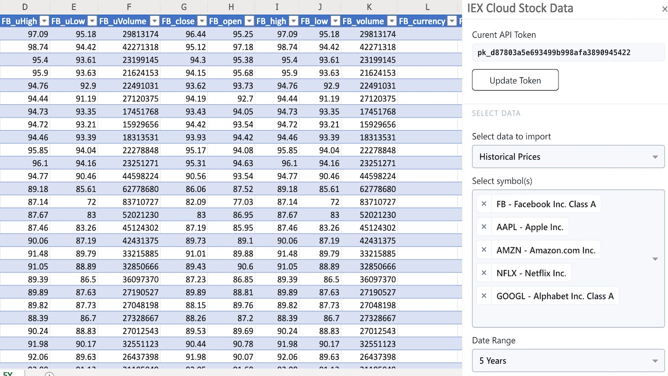Click the Curent API Token label
Screen dimensions: 668x376
click(x=504, y=35)
